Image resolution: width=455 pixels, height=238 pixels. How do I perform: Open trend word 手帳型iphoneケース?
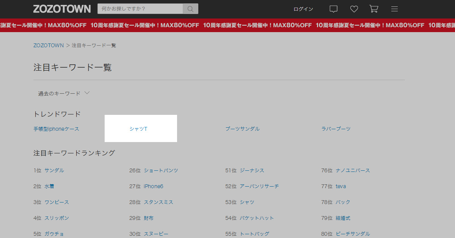pyautogui.click(x=56, y=129)
